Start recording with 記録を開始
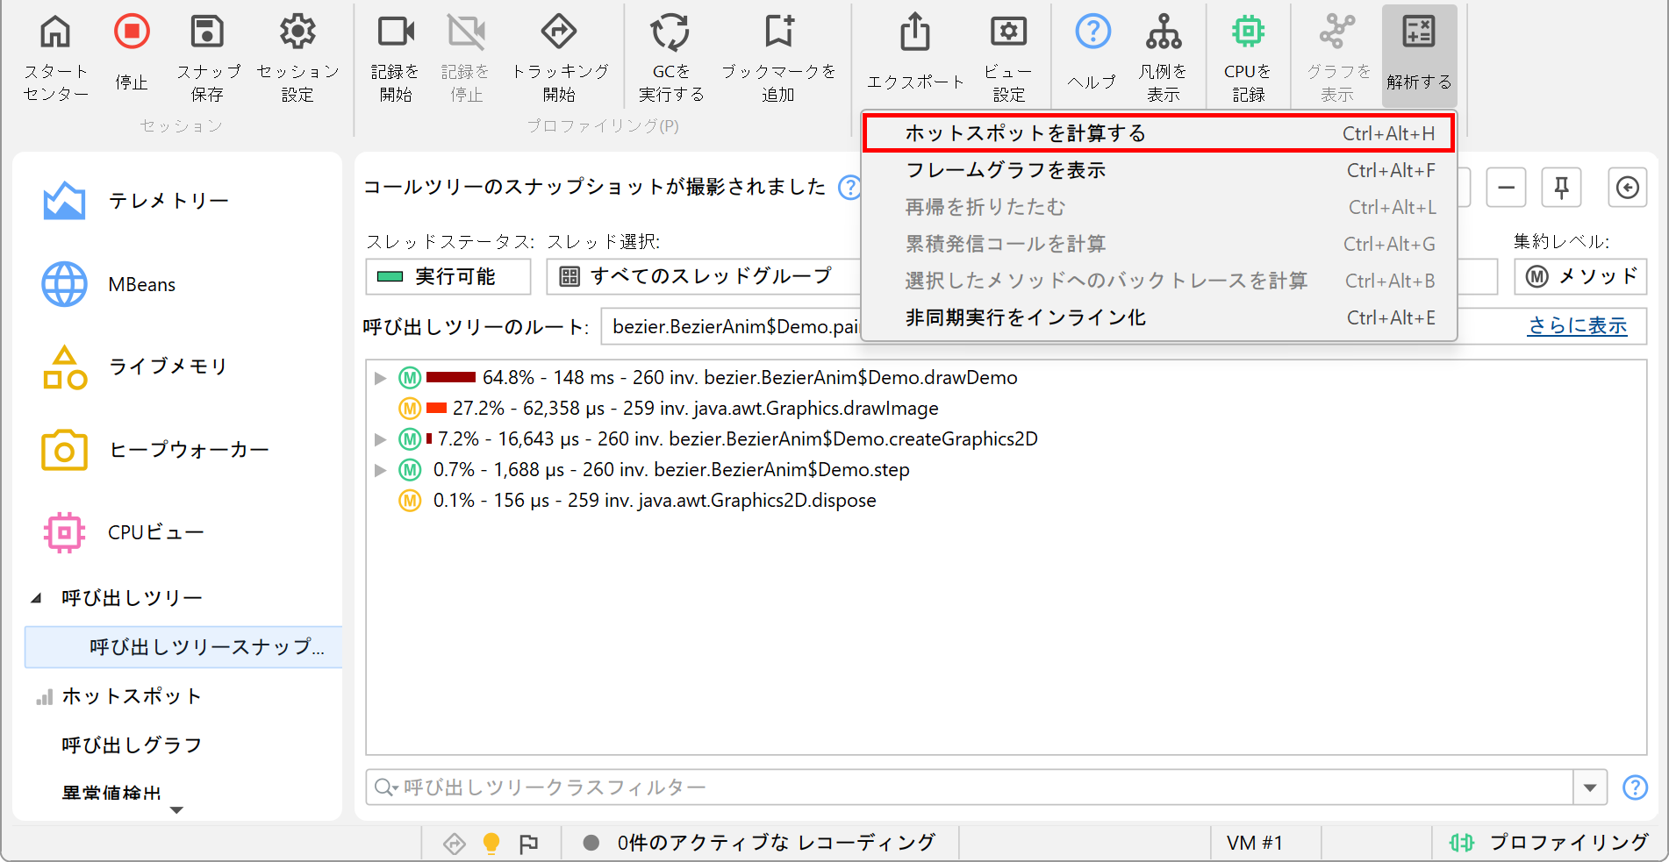 [395, 33]
